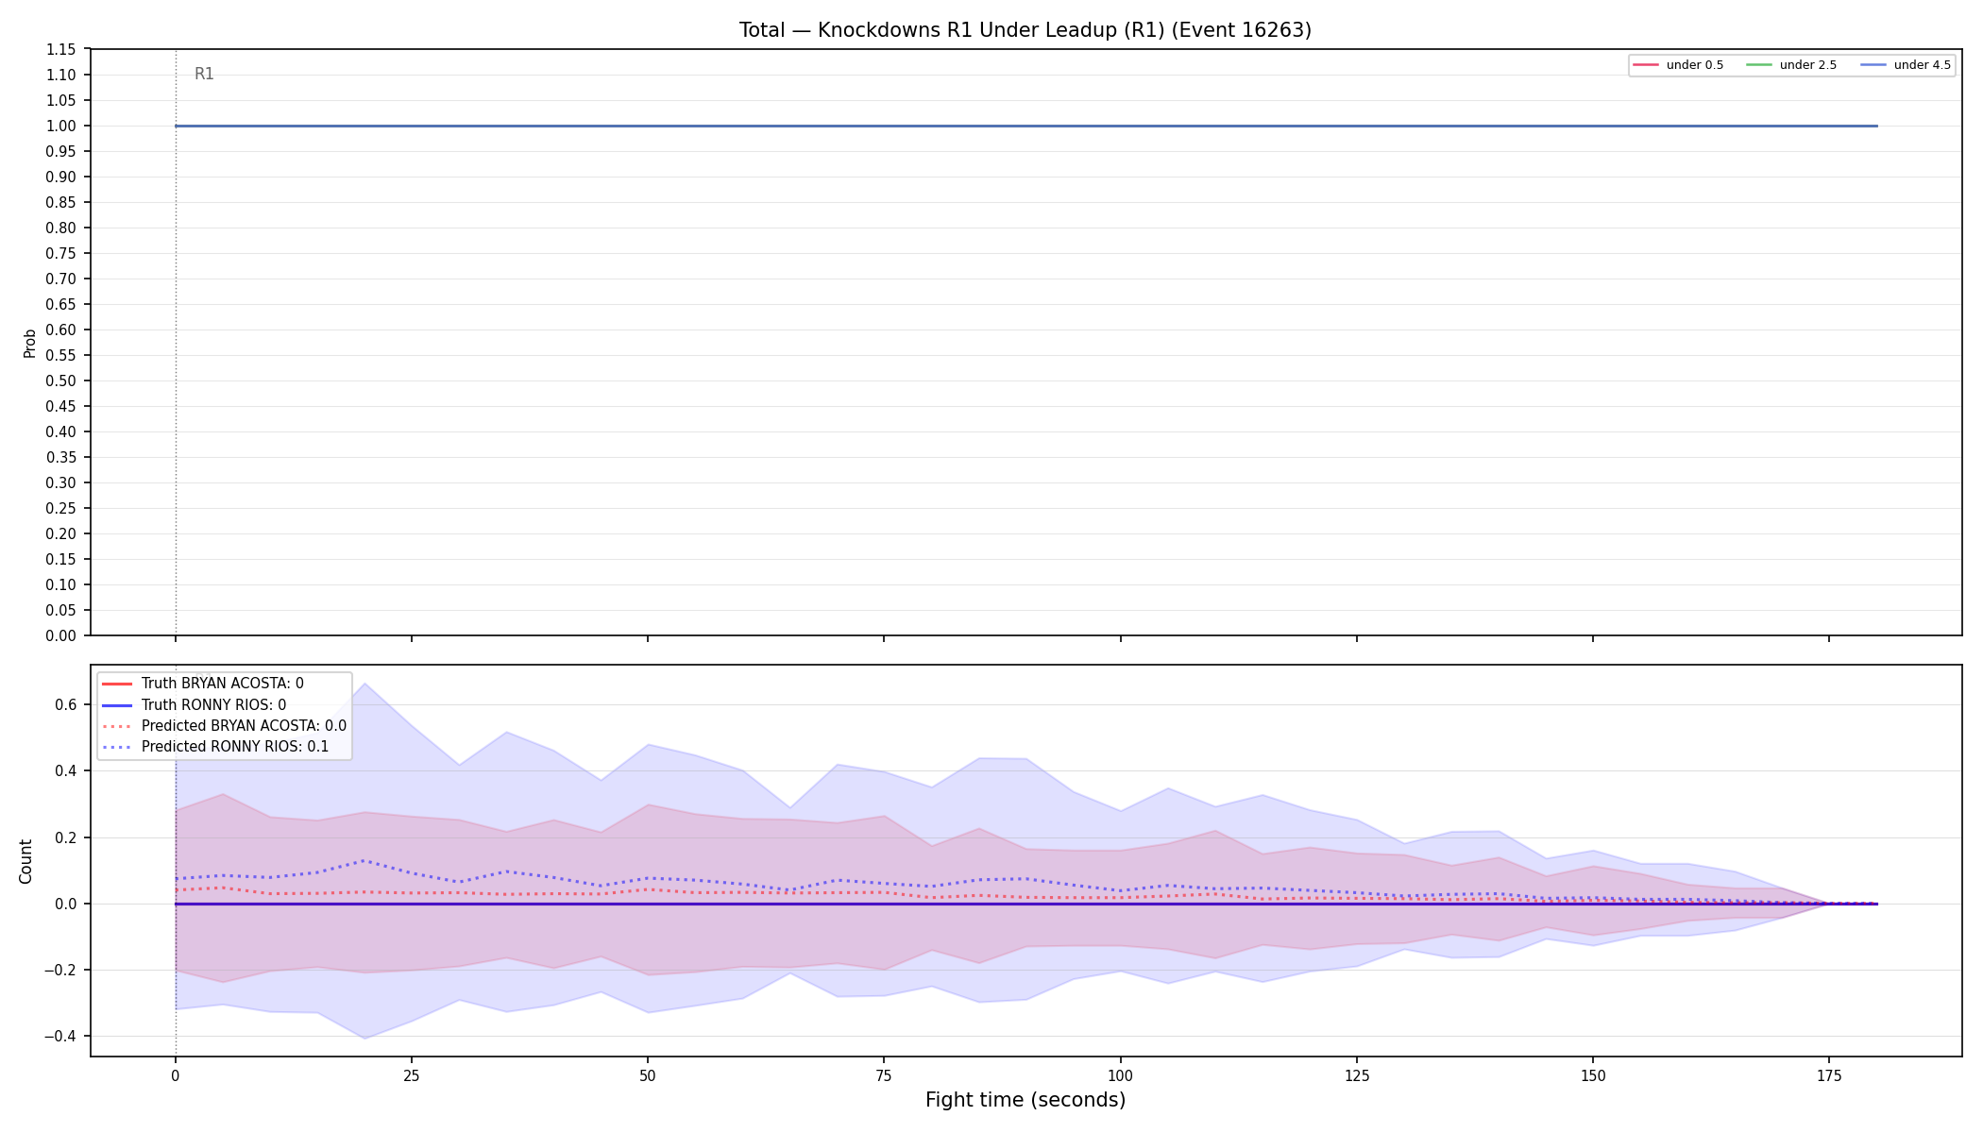Click the 175 tick on the time axis
Image resolution: width=1983 pixels, height=1133 pixels.
(1829, 1075)
